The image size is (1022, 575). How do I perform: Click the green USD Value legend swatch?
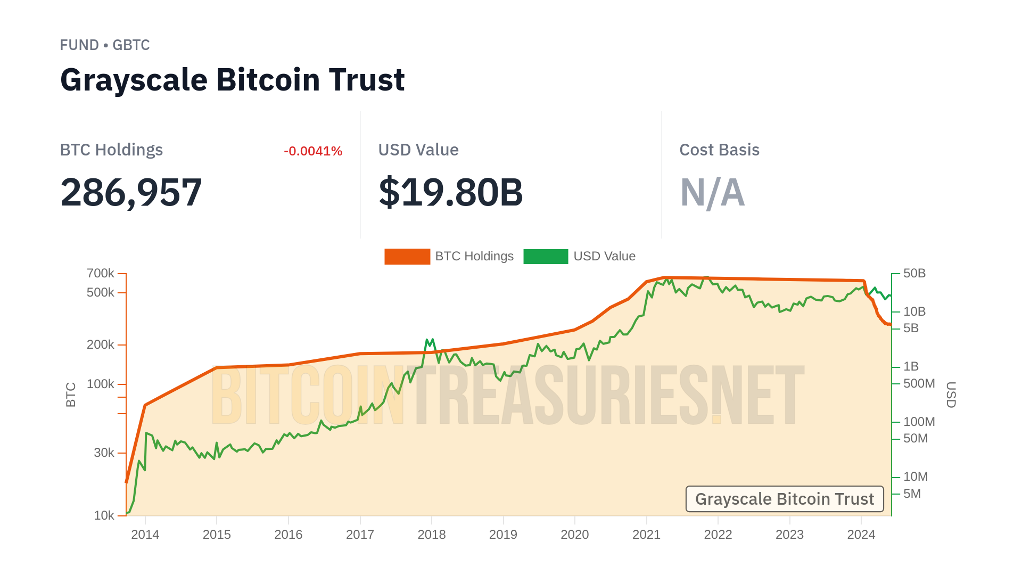click(x=546, y=256)
